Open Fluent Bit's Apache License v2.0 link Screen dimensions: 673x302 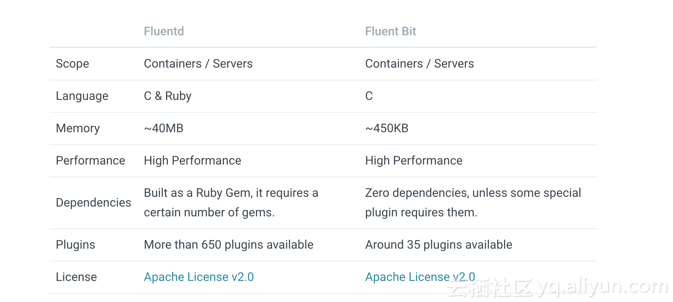tap(420, 277)
